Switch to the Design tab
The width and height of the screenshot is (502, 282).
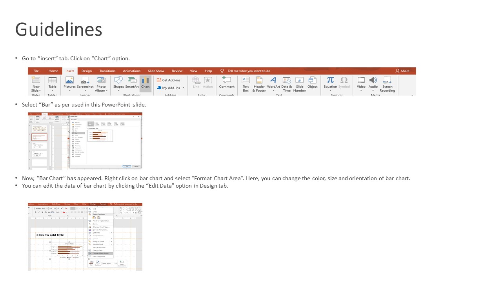pyautogui.click(x=87, y=71)
